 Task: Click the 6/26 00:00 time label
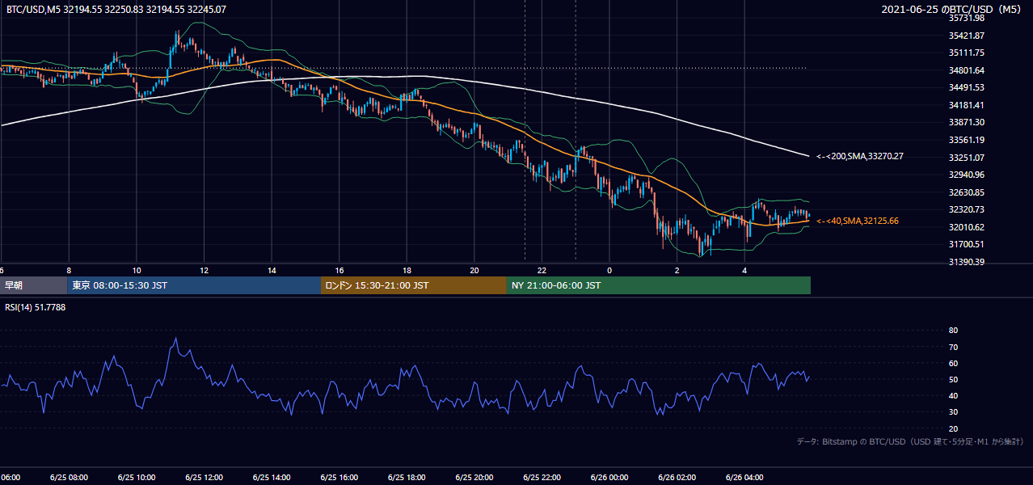tap(609, 478)
